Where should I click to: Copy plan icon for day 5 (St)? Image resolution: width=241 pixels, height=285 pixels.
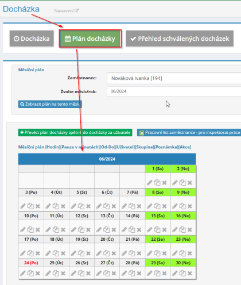[x=81, y=206]
